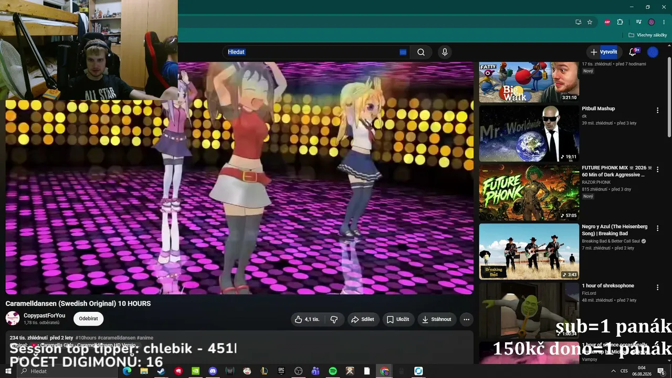
Task: Click the Windows taskbar Hledat search box
Action: (x=68, y=371)
